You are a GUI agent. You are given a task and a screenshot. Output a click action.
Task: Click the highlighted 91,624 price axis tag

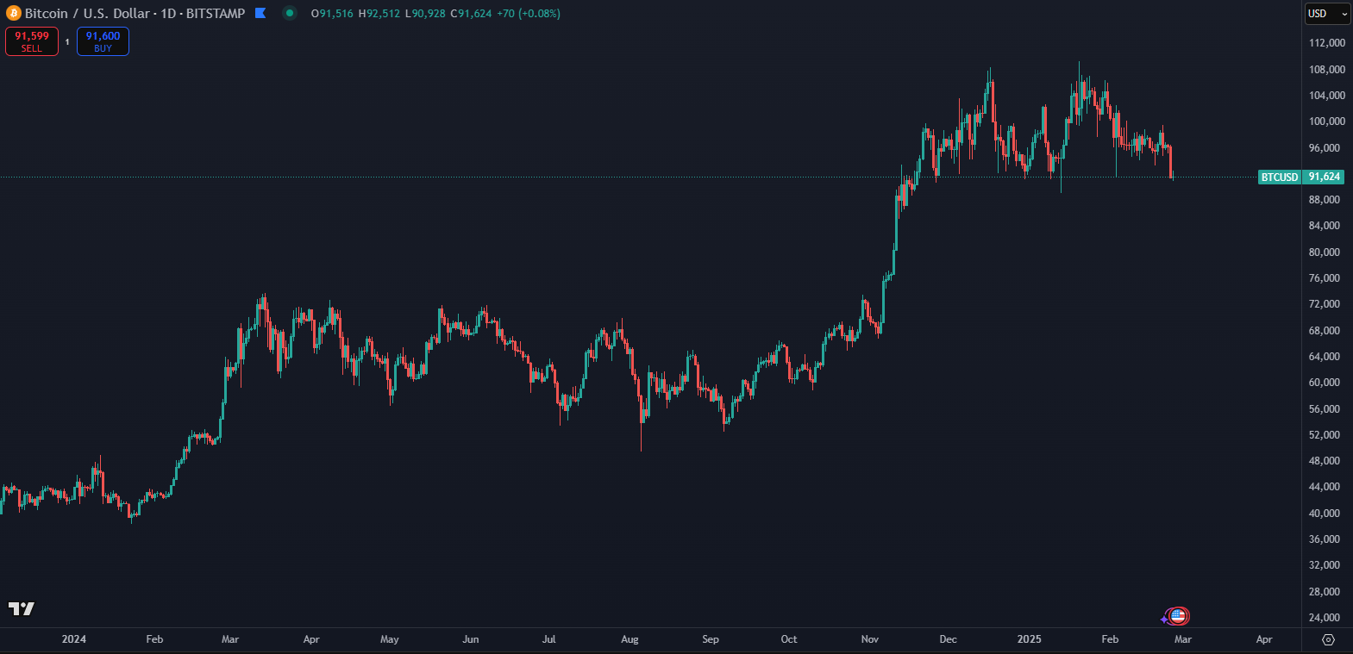pyautogui.click(x=1324, y=177)
